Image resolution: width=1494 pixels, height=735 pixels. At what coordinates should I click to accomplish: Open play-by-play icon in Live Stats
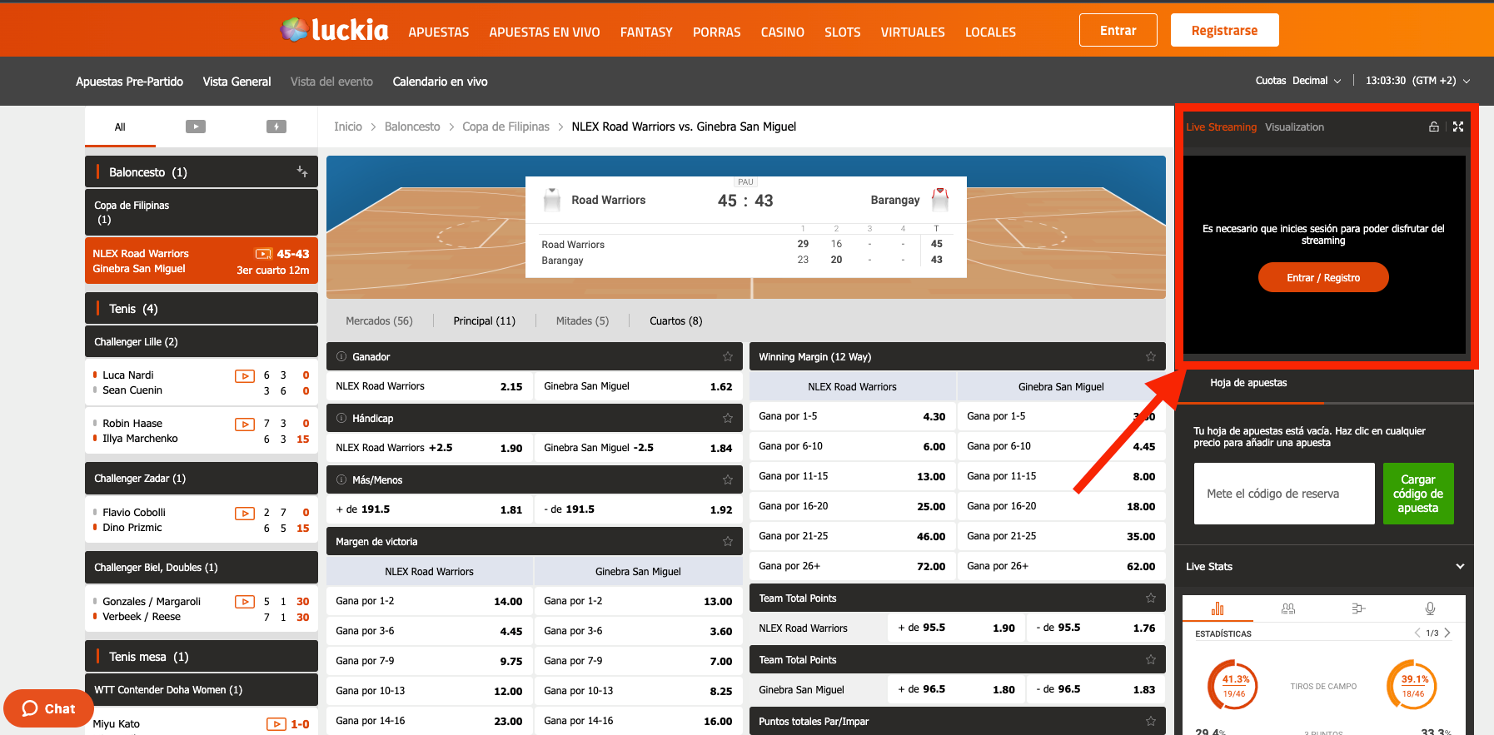[x=1359, y=608]
